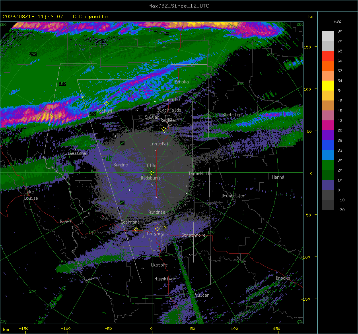358x334 pixels.
Task: Click the yellow diamond marker above Calgary
Action: tap(157, 229)
